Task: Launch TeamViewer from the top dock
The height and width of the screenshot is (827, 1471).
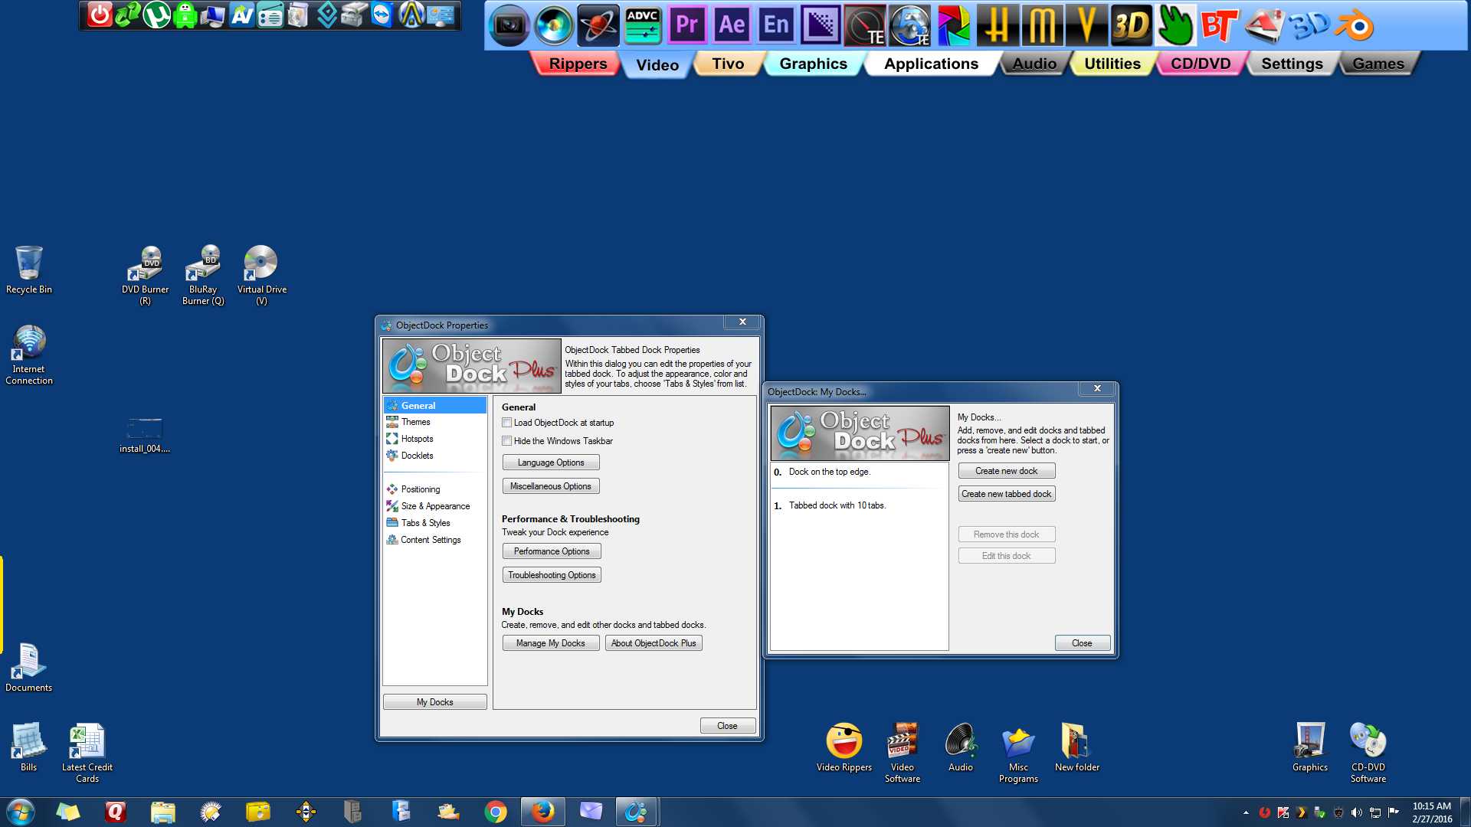Action: [382, 15]
